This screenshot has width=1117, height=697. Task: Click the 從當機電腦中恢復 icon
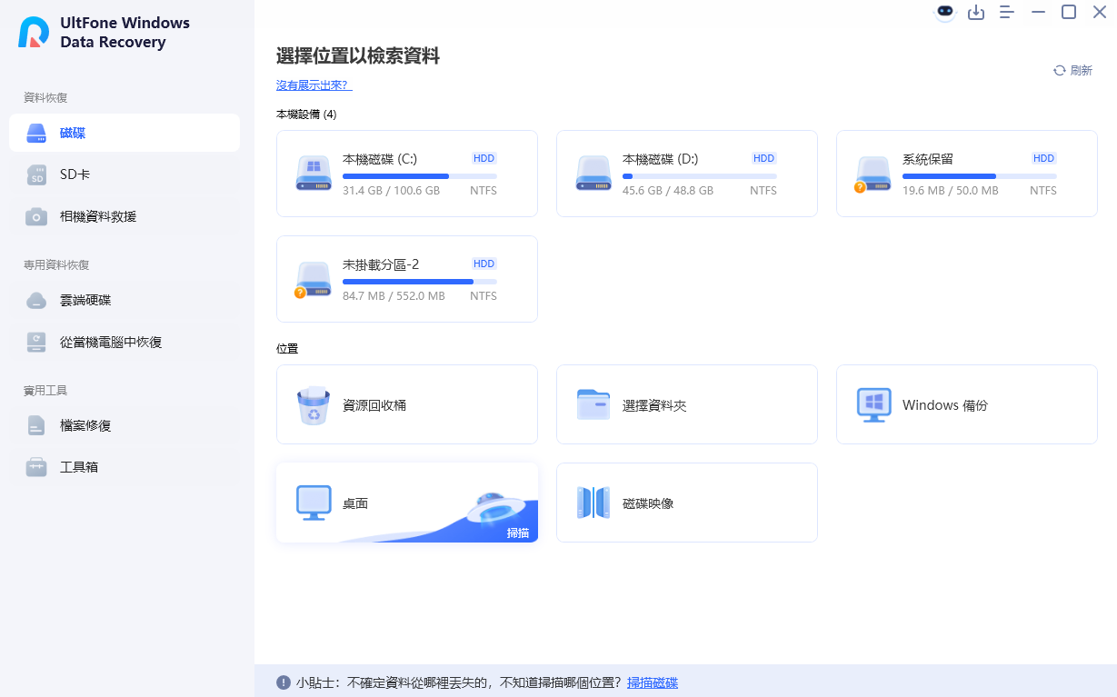click(x=36, y=343)
